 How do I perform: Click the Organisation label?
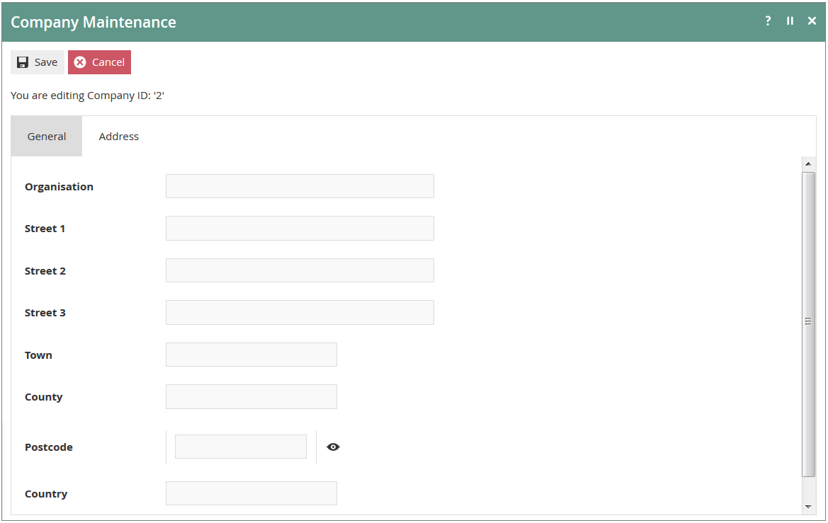[x=59, y=187]
